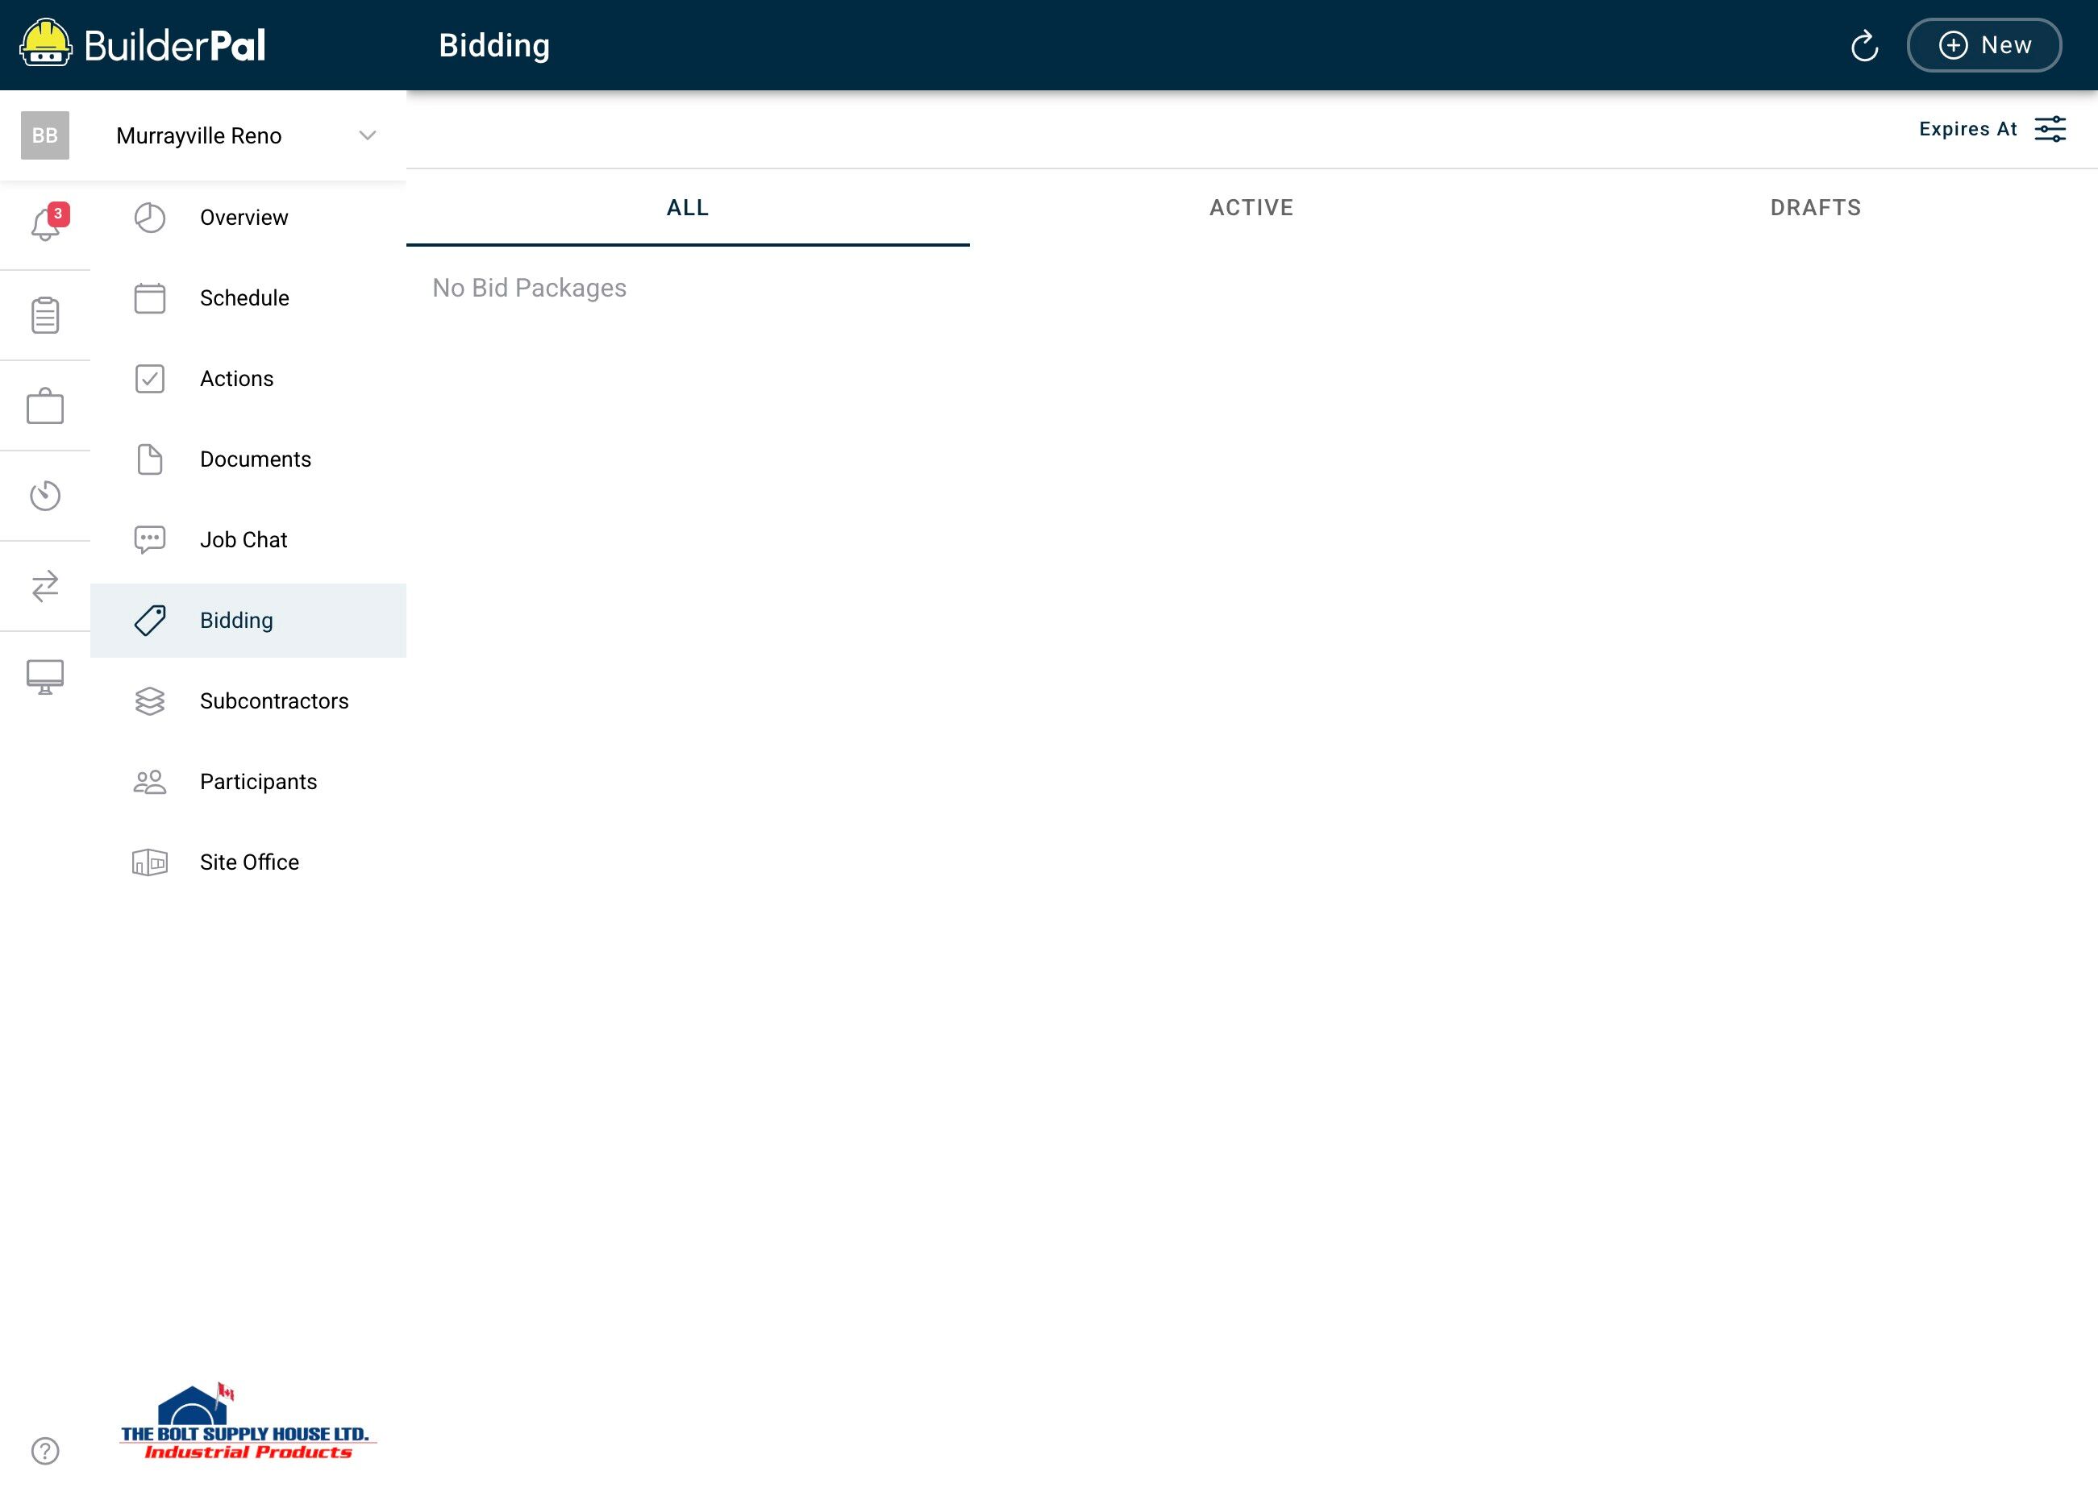Viewport: 2098px width, 1496px height.
Task: Open help question mark icon
Action: (45, 1451)
